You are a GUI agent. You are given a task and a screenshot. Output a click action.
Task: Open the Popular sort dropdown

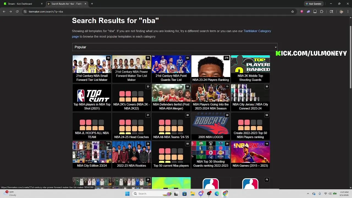(x=175, y=47)
